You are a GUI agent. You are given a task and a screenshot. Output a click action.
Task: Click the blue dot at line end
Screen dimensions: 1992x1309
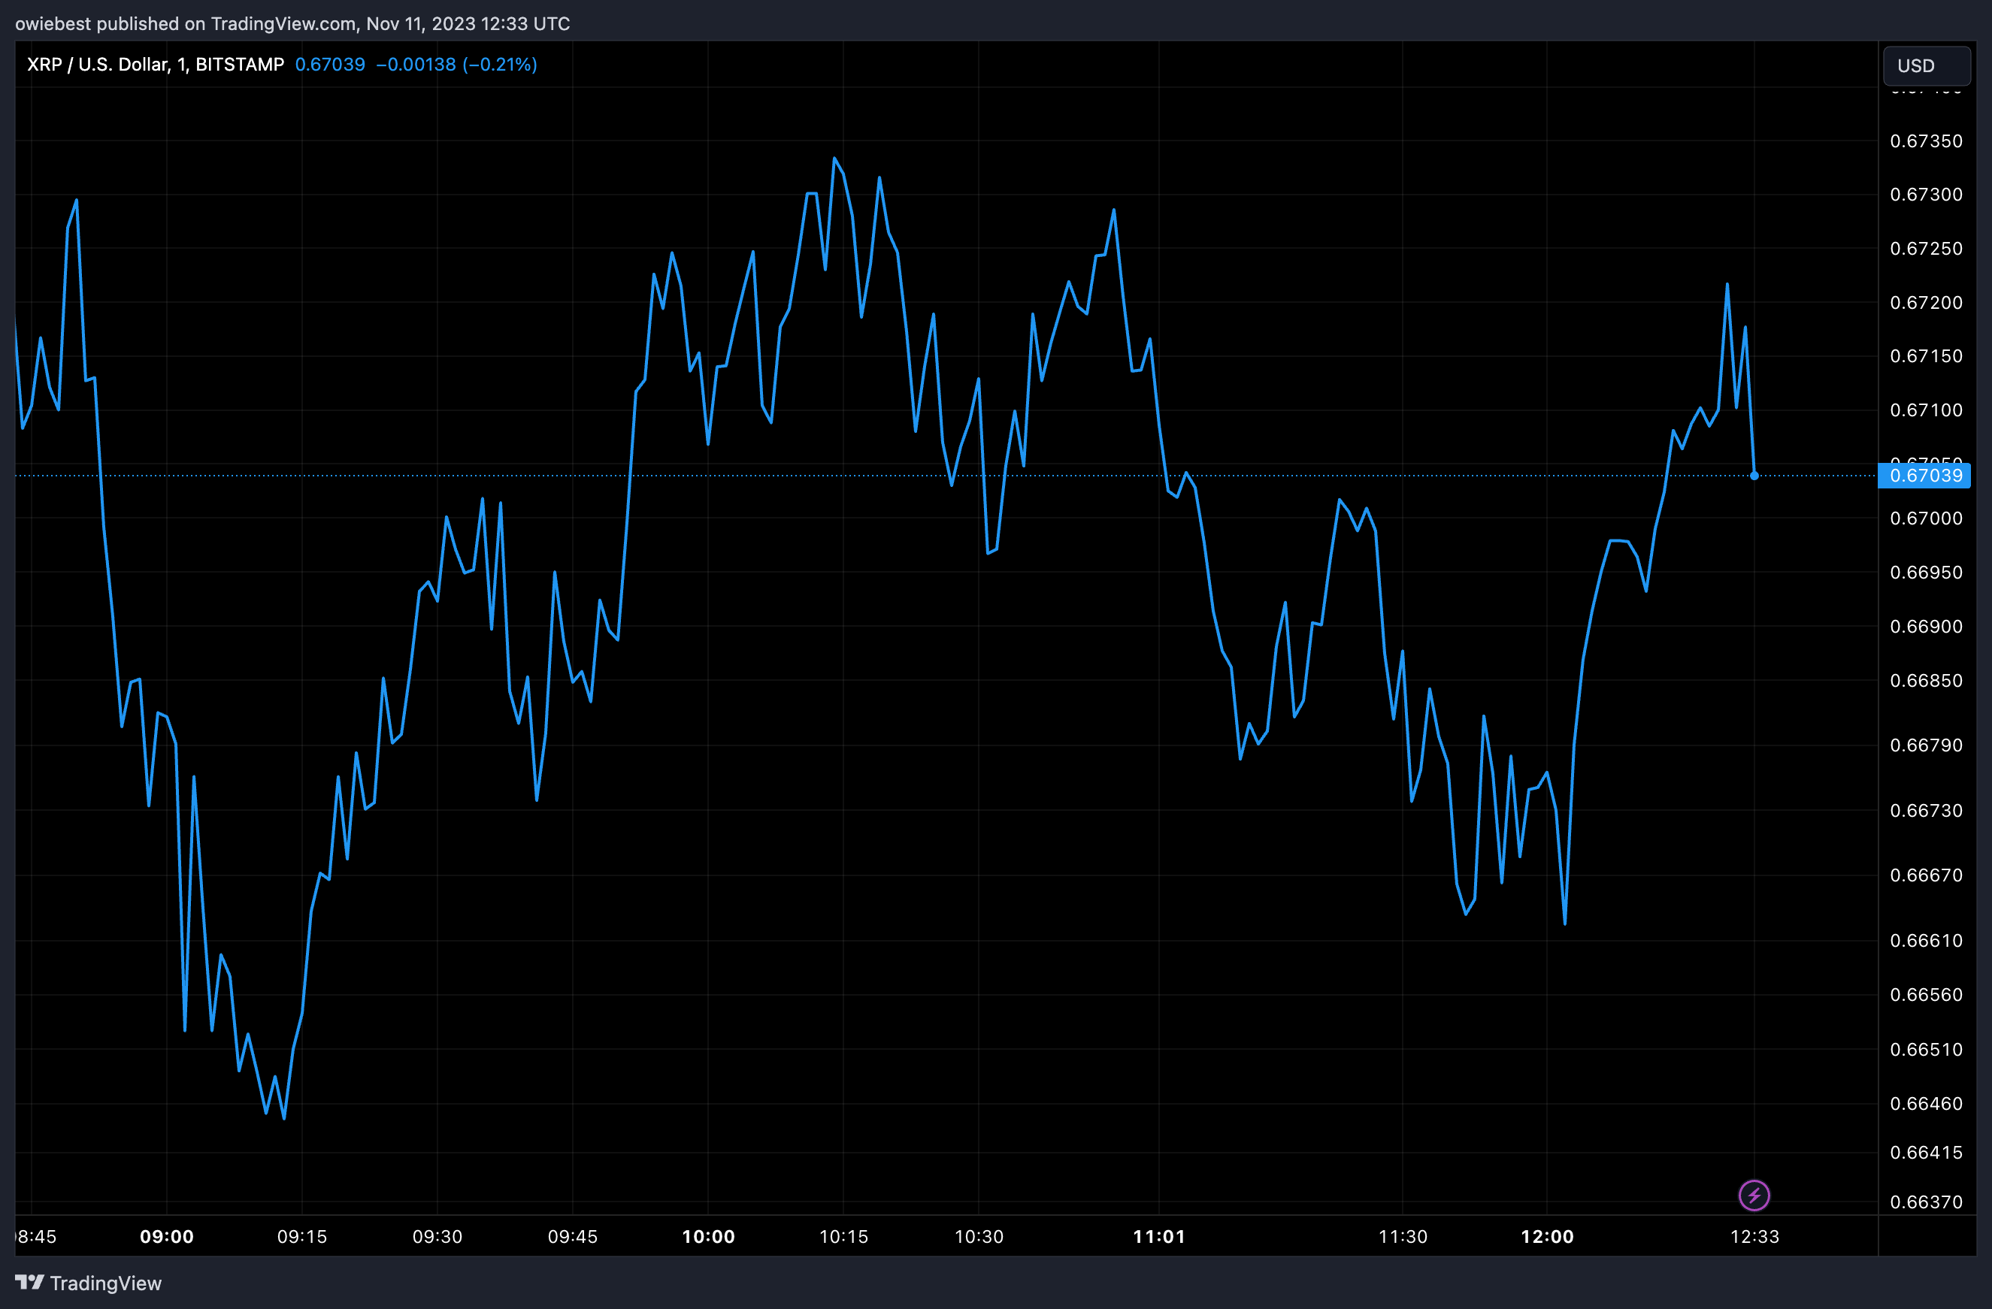[1754, 476]
